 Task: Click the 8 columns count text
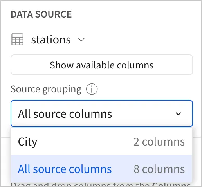(159, 169)
